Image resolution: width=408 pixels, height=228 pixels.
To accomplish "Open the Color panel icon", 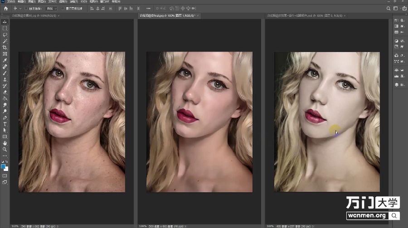I will [396, 20].
